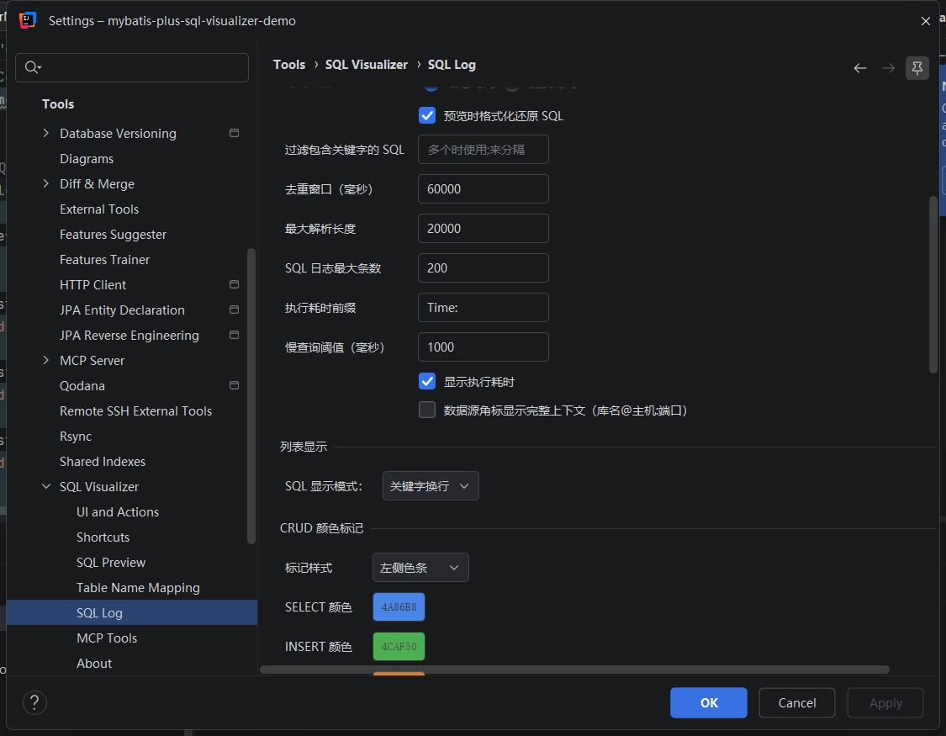Open Features Trainer settings
Screen dimensions: 946x736
(104, 259)
